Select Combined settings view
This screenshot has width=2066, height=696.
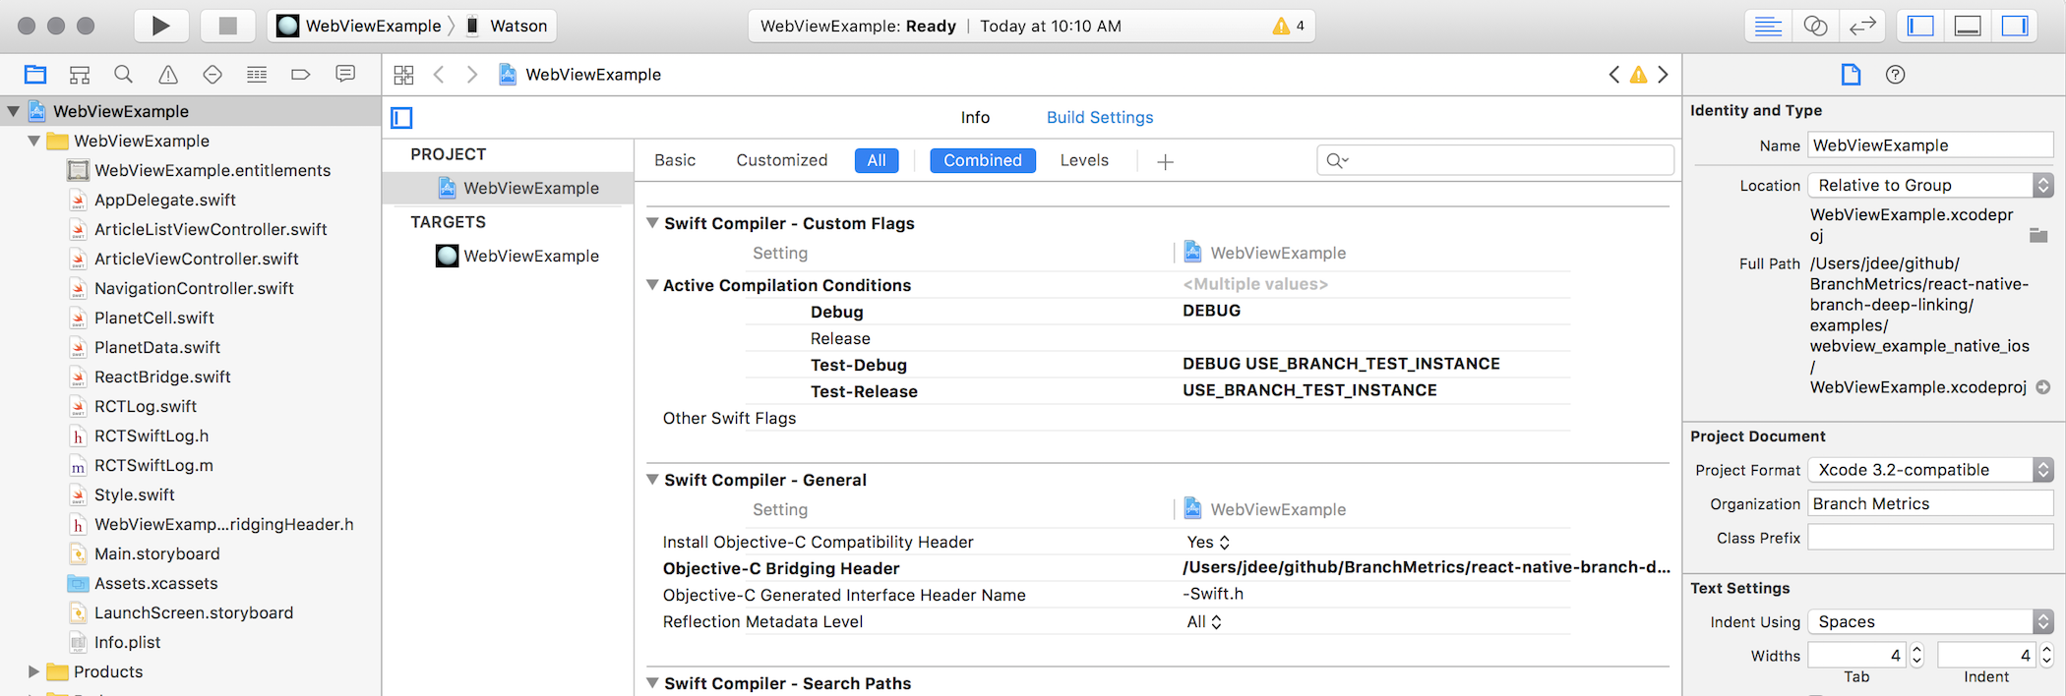(x=983, y=160)
